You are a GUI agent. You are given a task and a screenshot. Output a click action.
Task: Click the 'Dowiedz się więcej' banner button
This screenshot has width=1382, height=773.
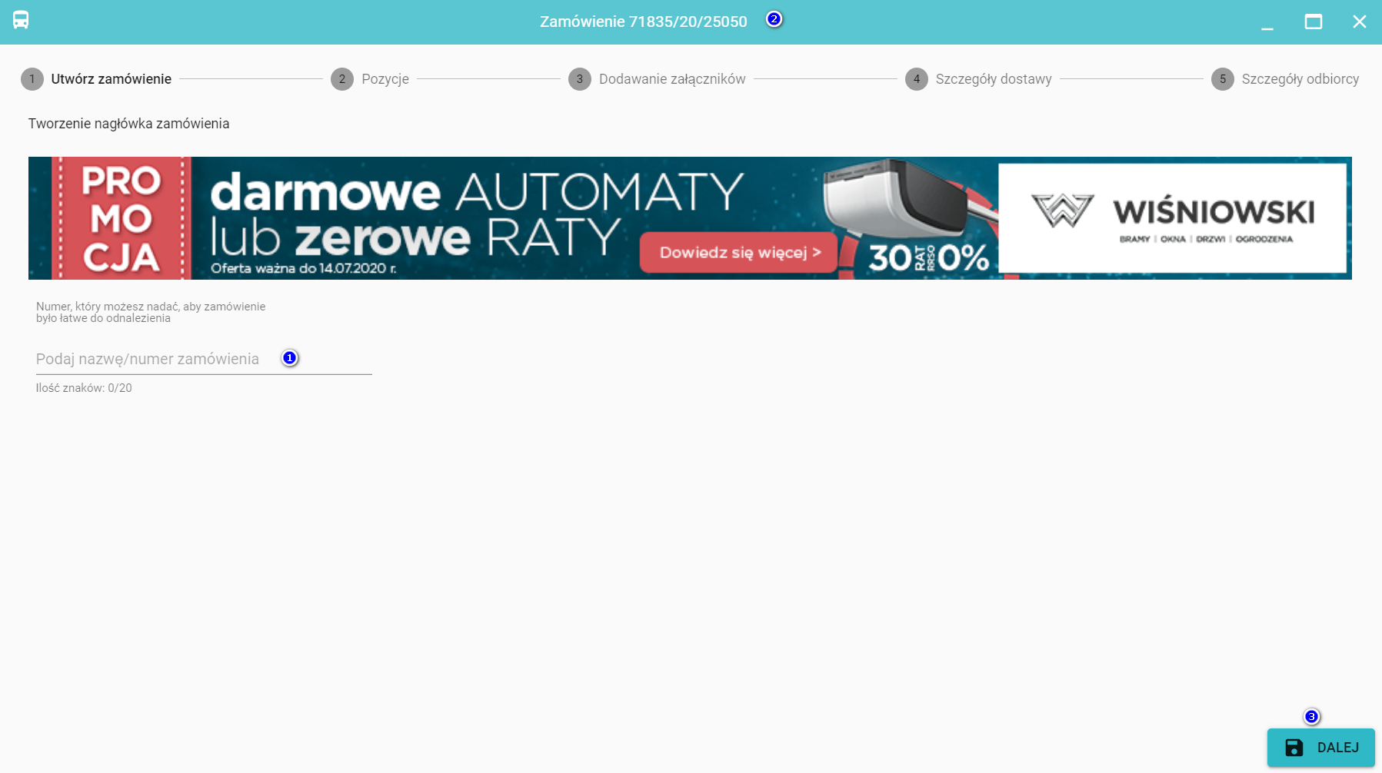[x=738, y=253]
